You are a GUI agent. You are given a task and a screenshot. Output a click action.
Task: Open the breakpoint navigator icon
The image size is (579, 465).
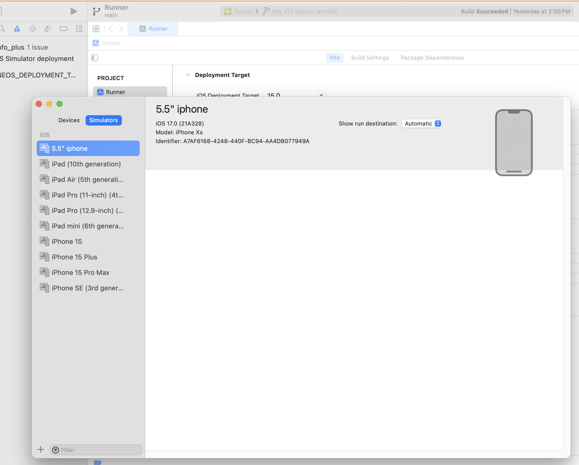(63, 29)
